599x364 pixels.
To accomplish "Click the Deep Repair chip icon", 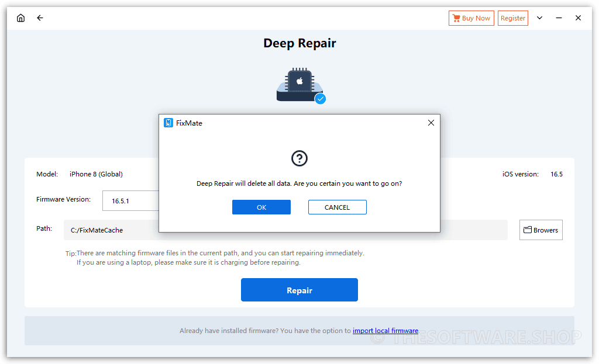I will click(x=300, y=85).
